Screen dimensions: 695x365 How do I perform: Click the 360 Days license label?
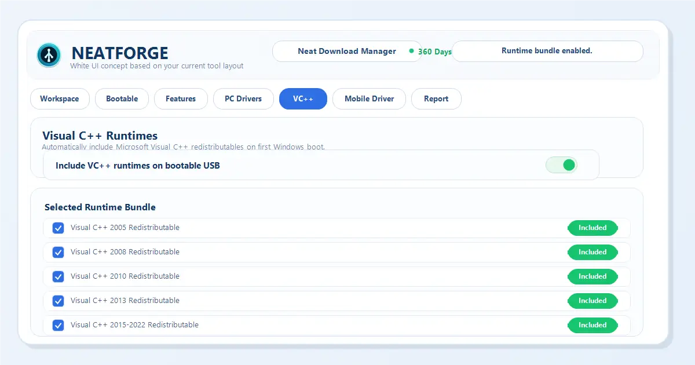(434, 52)
